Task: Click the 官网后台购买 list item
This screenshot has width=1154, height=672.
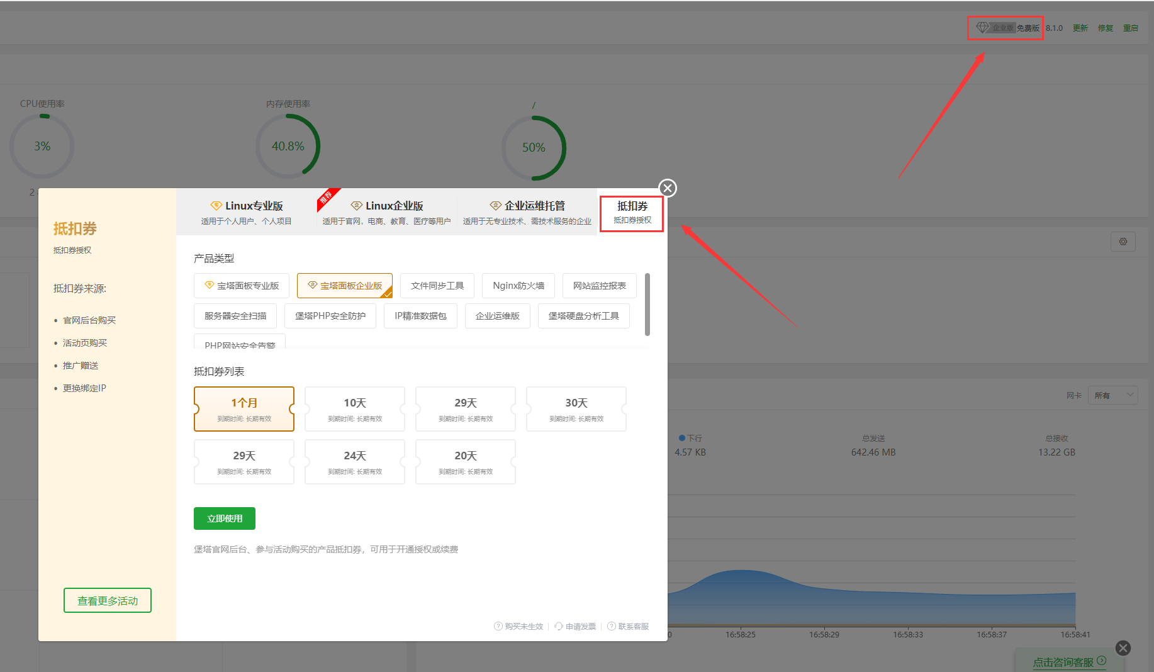Action: (x=89, y=320)
